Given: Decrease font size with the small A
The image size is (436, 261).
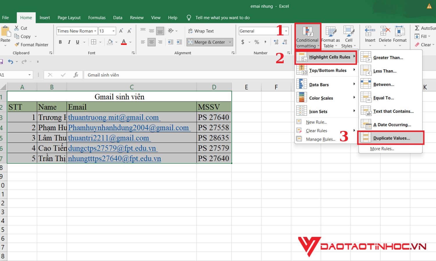Looking at the screenshot, I should 129,31.
